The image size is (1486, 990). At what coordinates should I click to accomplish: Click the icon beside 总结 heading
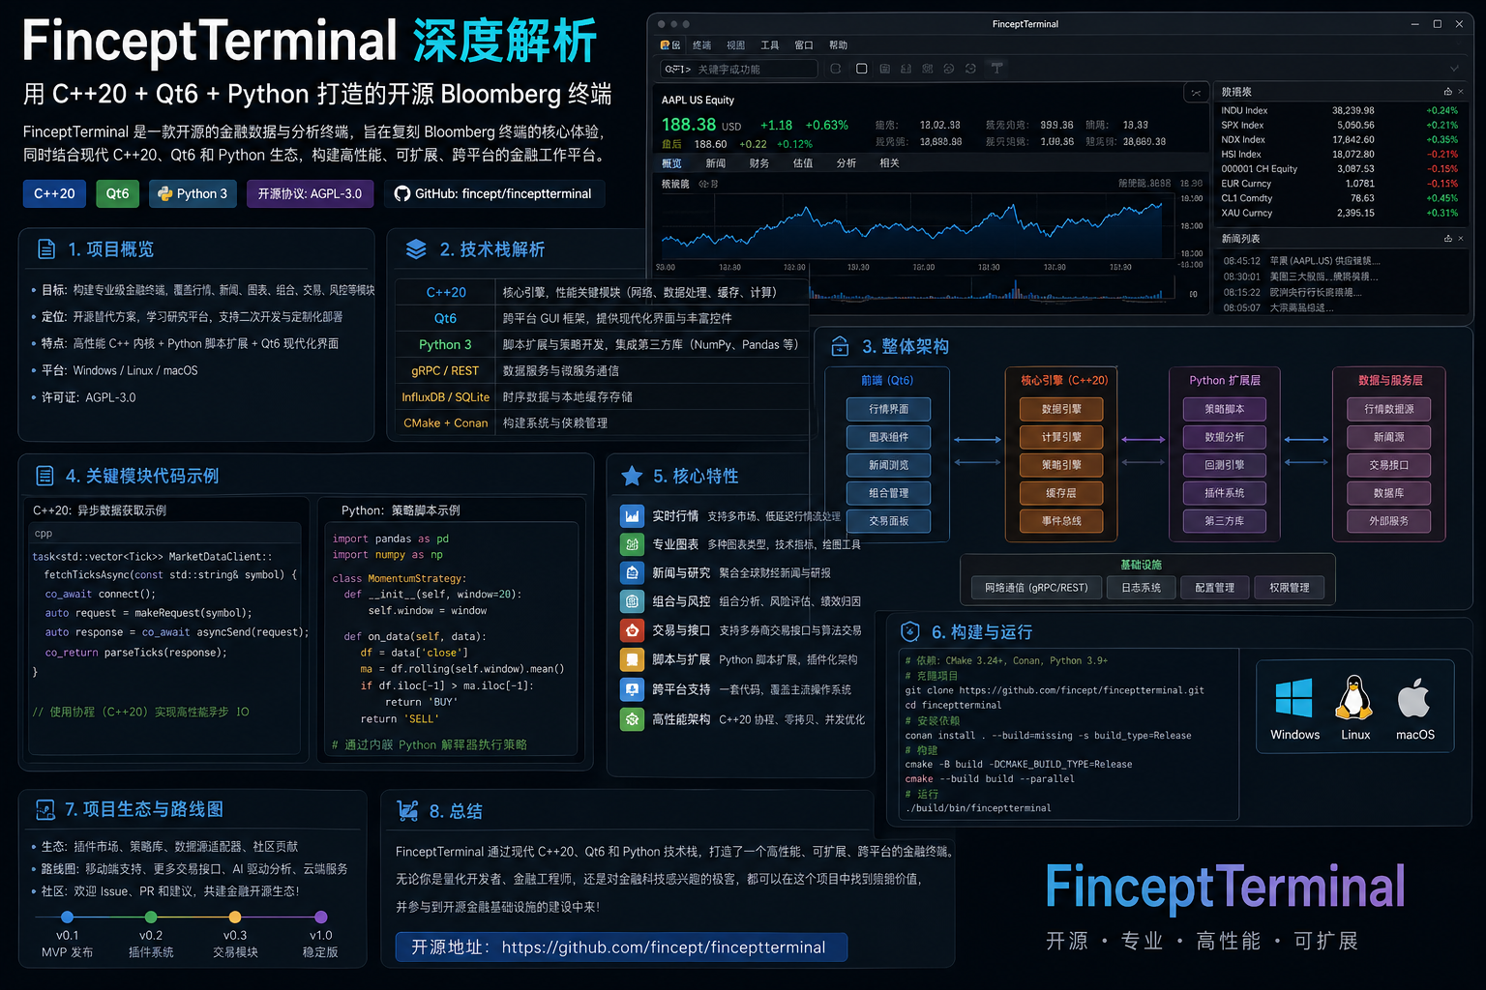(x=408, y=810)
